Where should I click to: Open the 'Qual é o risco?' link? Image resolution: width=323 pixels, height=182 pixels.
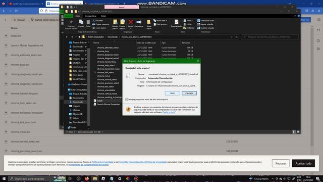pyautogui.click(x=169, y=112)
